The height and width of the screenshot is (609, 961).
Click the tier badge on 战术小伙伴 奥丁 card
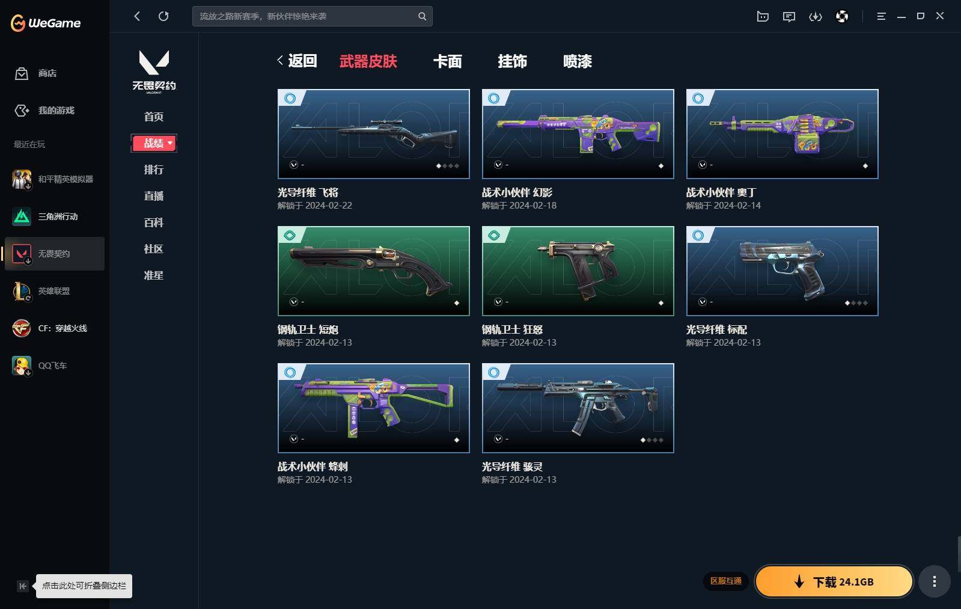click(699, 98)
